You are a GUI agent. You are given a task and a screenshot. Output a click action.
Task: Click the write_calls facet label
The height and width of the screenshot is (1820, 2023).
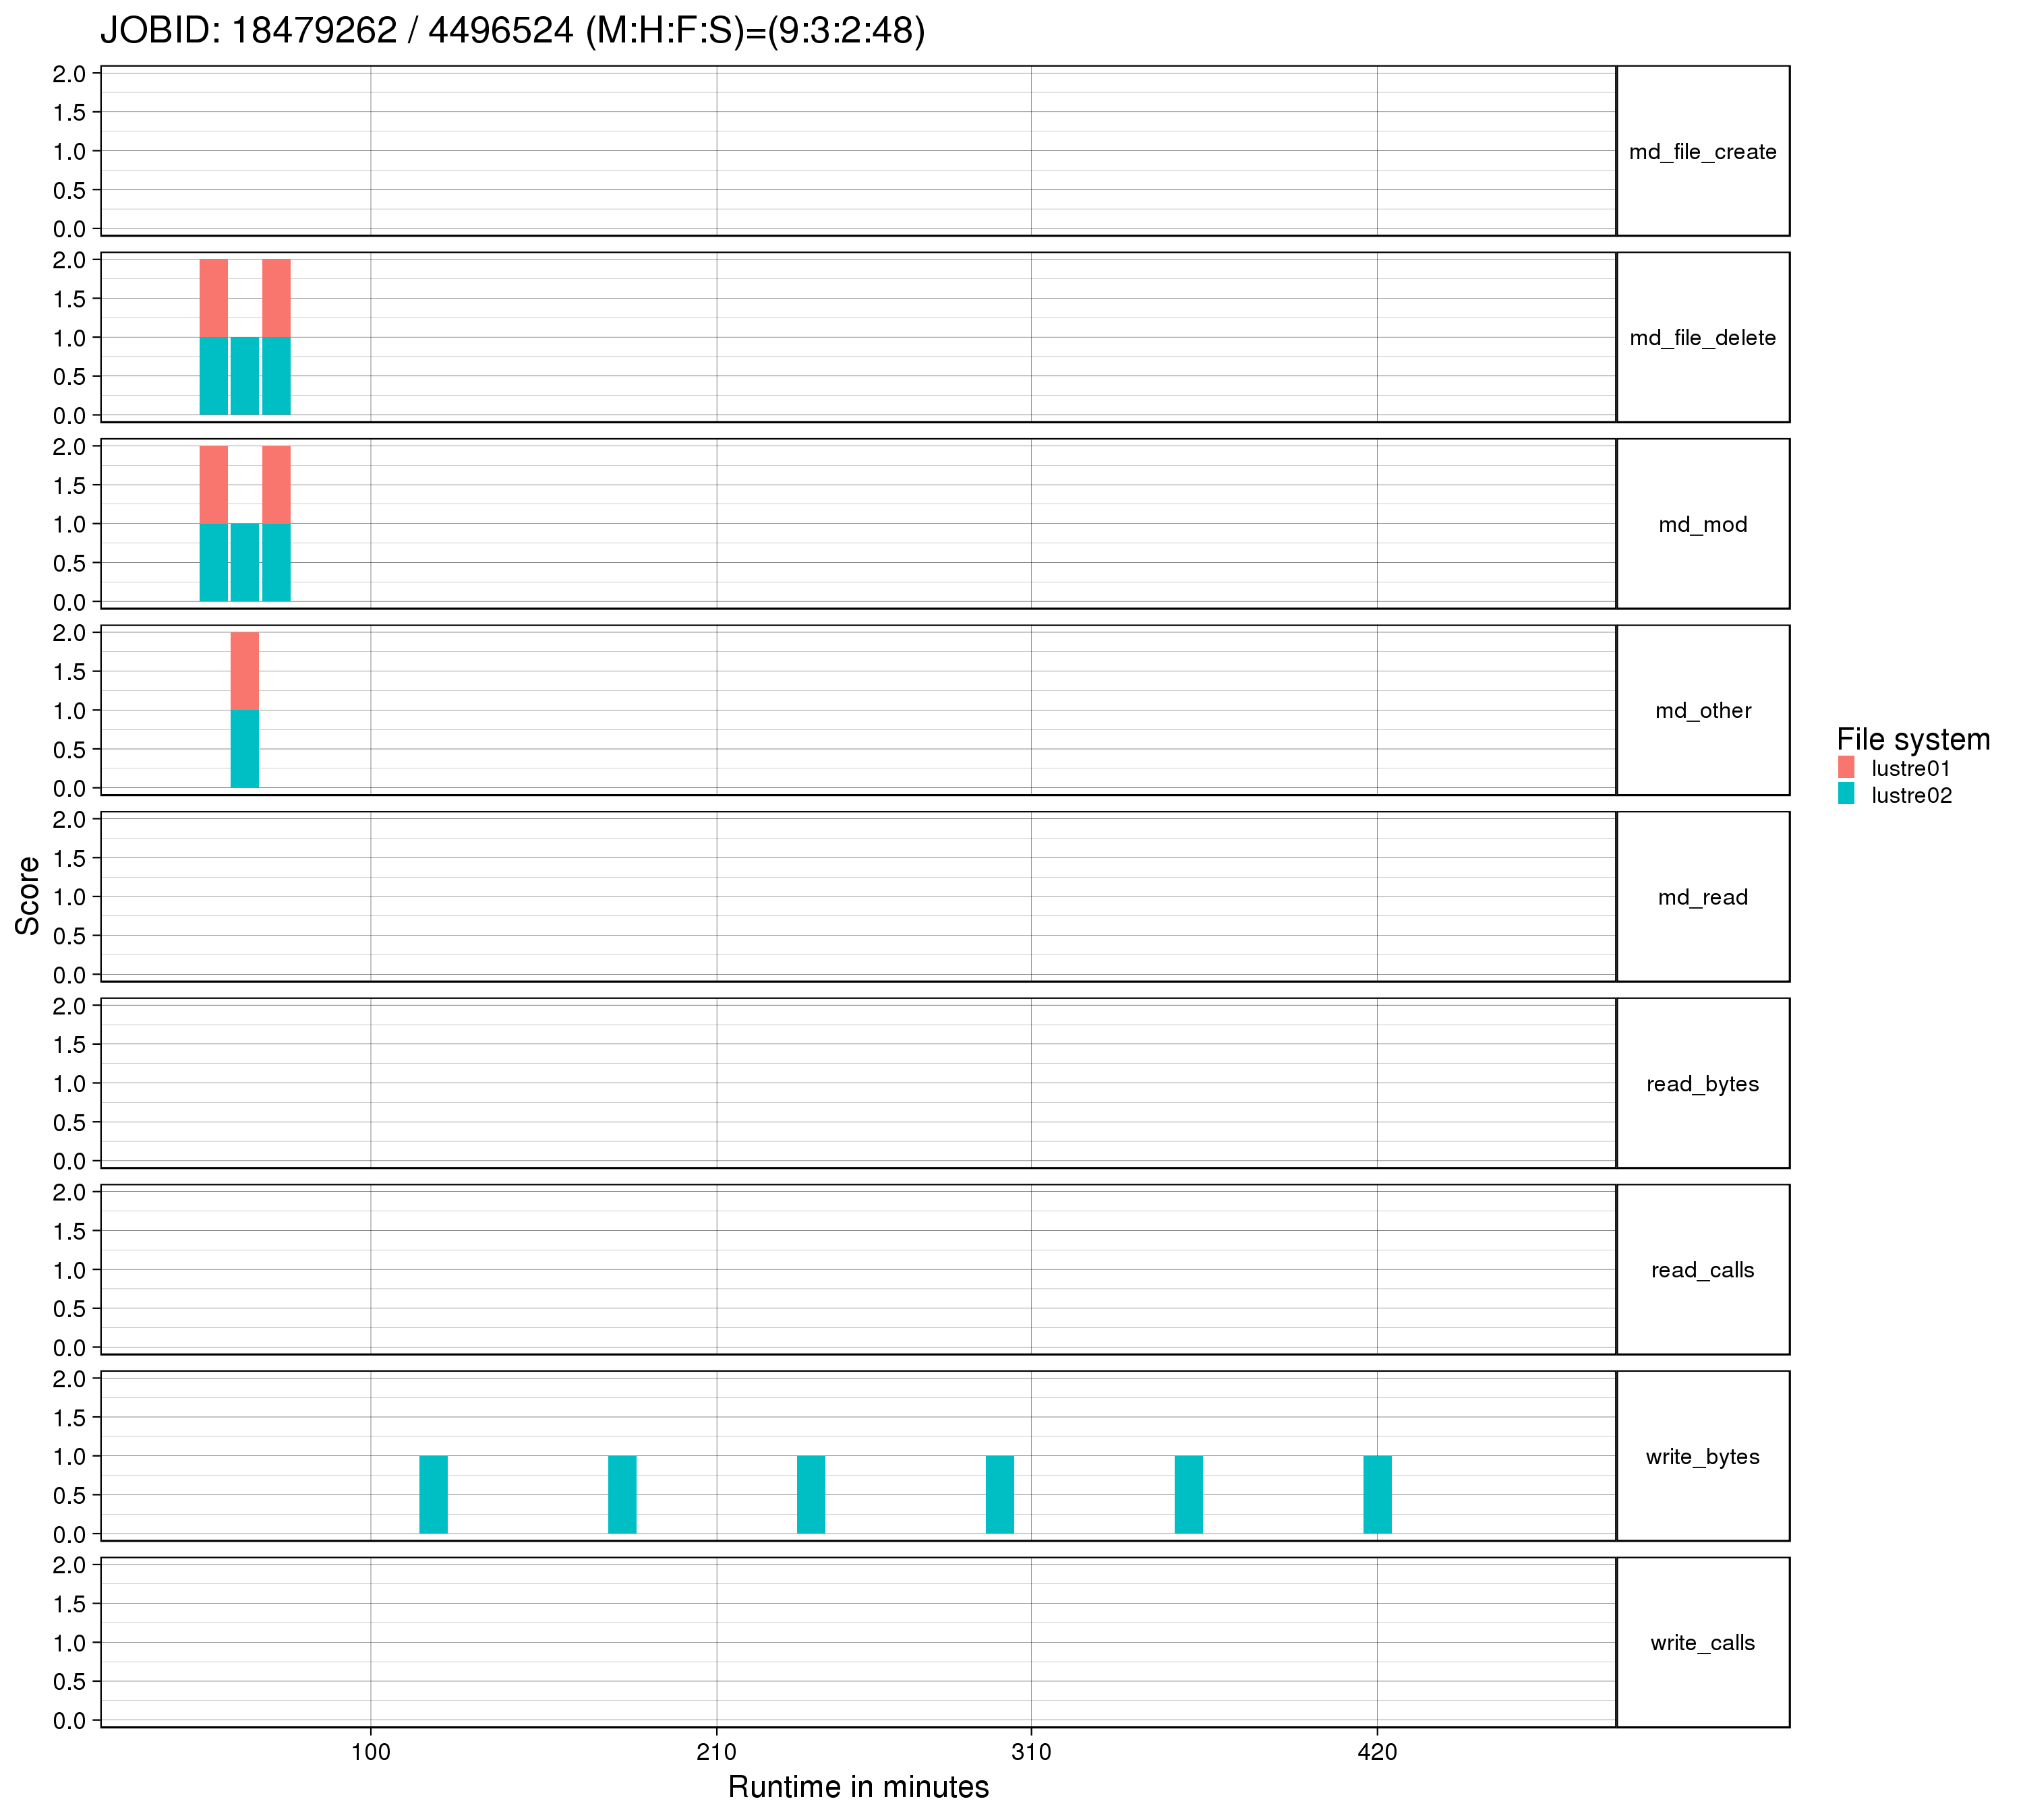tap(1702, 1643)
